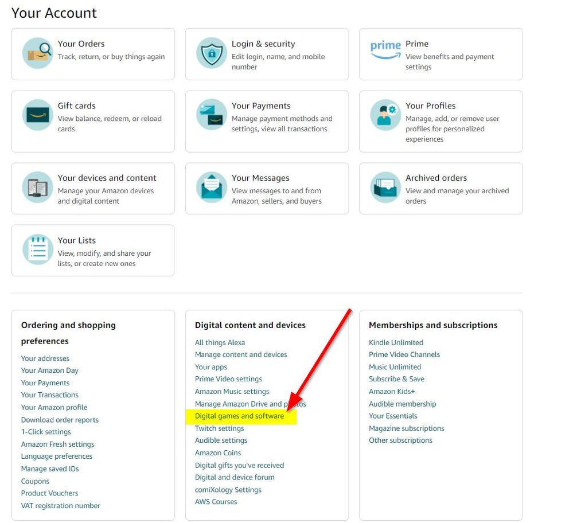Click the devices and content icon
Viewport: 573px width, 523px height.
(38, 187)
